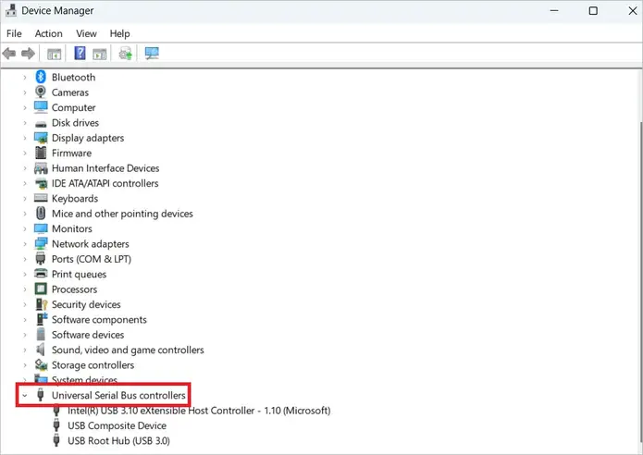Viewport: 643px width, 455px height.
Task: Click the Firmware chip icon
Action: [x=41, y=153]
